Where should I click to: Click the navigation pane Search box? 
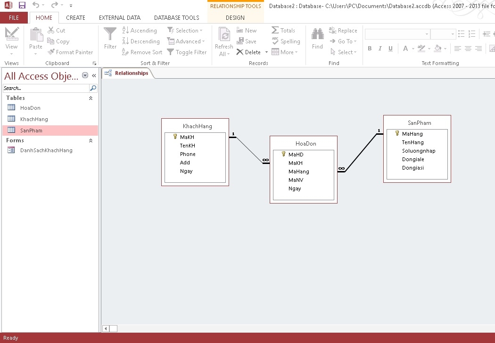click(x=46, y=88)
